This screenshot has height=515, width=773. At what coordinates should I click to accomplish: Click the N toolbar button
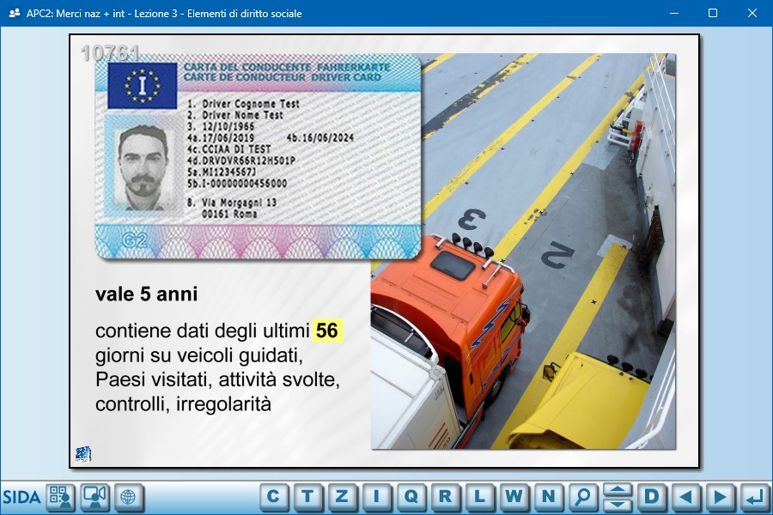[549, 496]
